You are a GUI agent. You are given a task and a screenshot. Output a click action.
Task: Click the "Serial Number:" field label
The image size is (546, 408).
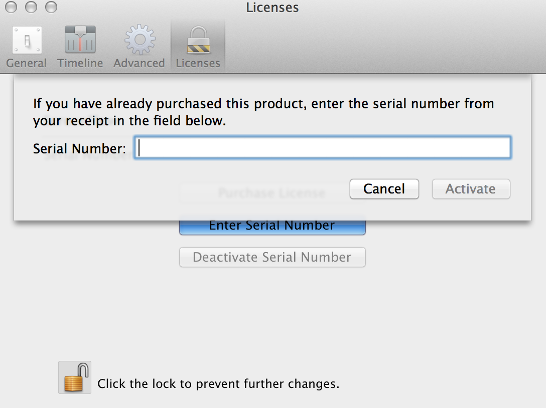(x=79, y=148)
